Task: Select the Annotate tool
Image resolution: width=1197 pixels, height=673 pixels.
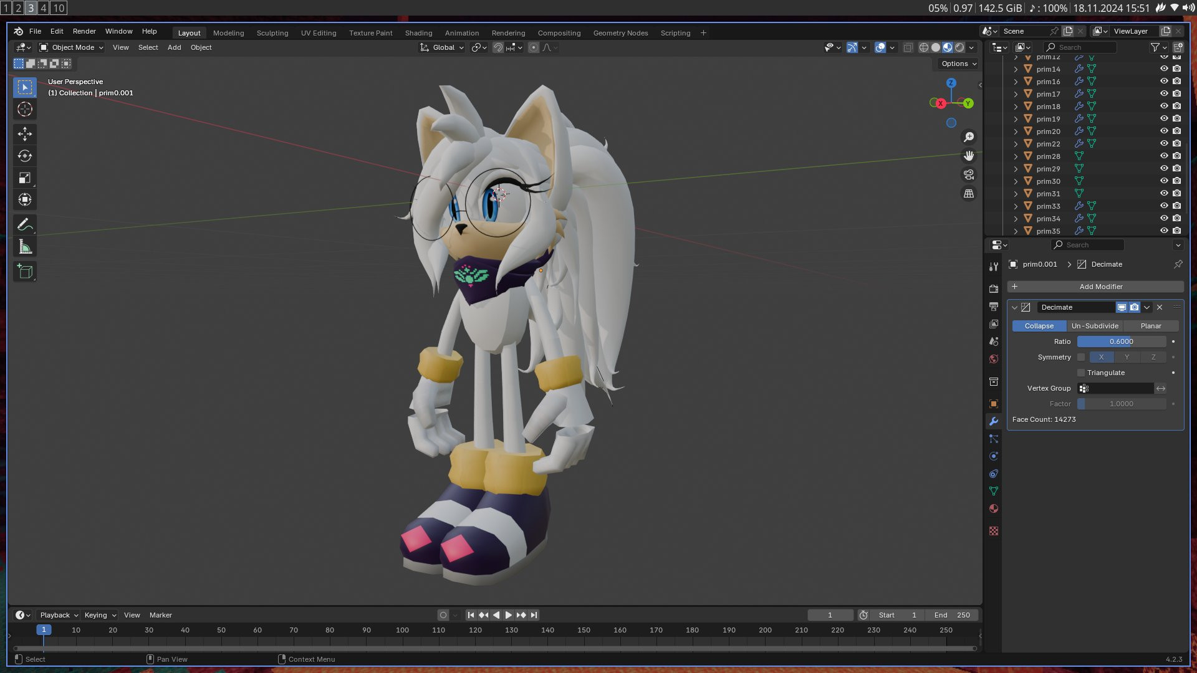Action: click(x=25, y=225)
